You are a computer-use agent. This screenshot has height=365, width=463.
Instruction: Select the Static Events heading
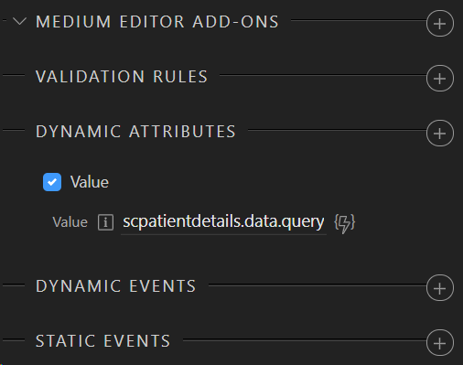[103, 341]
